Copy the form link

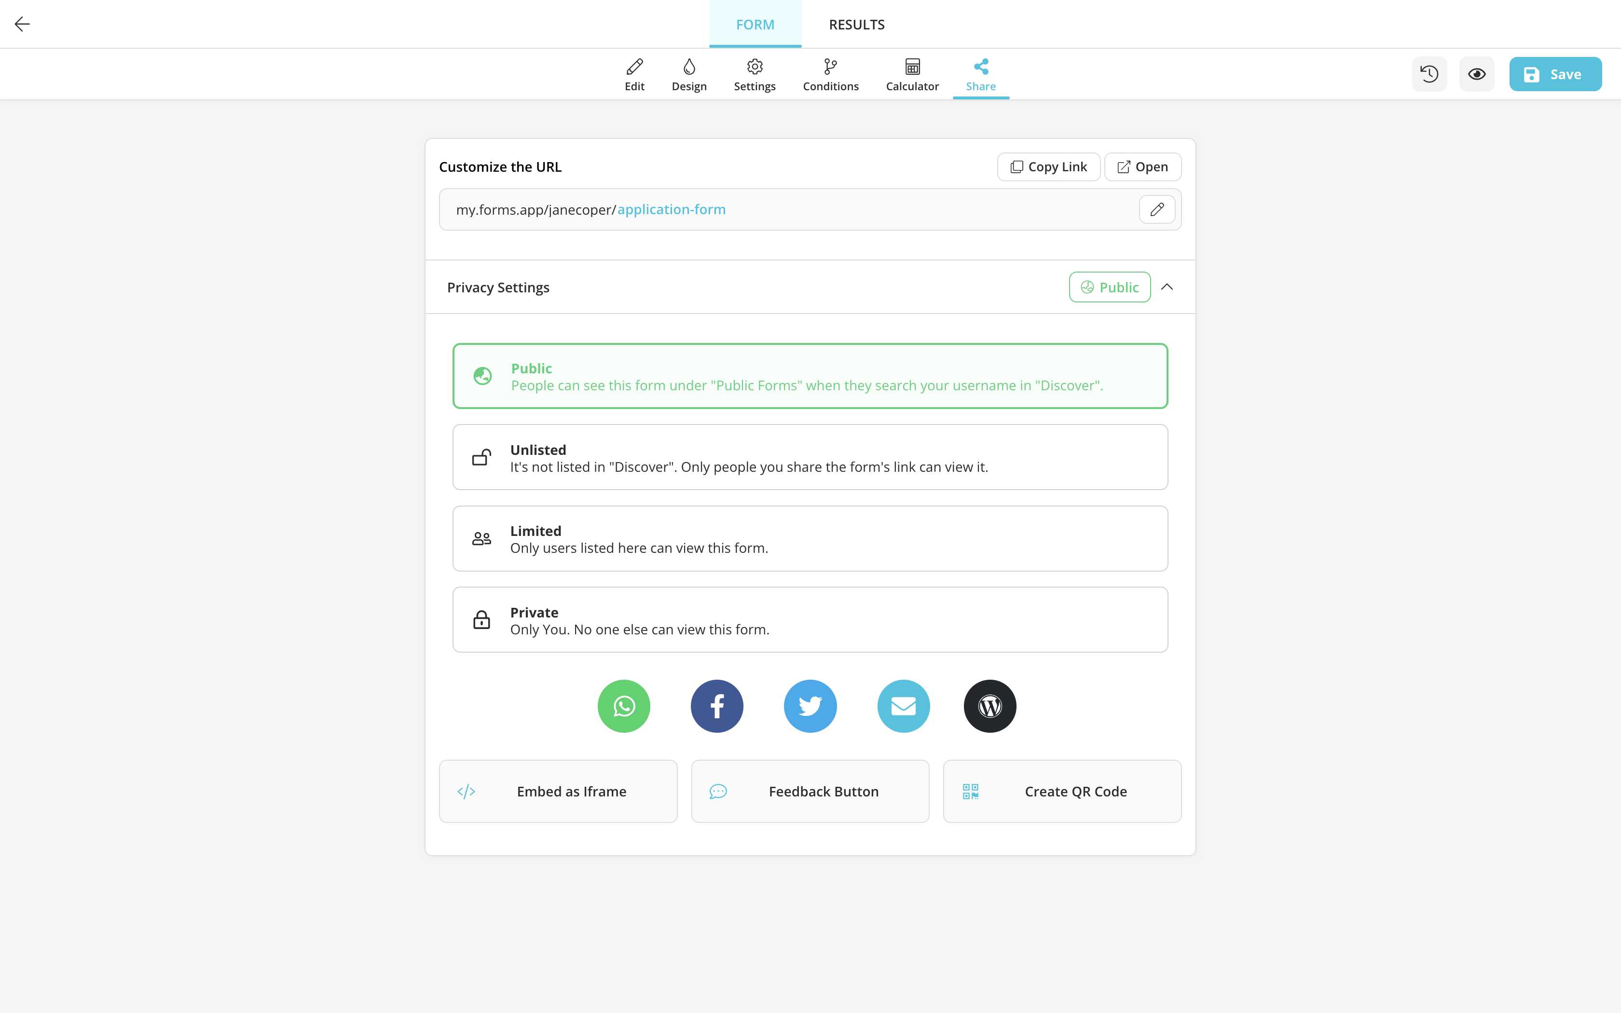click(1048, 167)
